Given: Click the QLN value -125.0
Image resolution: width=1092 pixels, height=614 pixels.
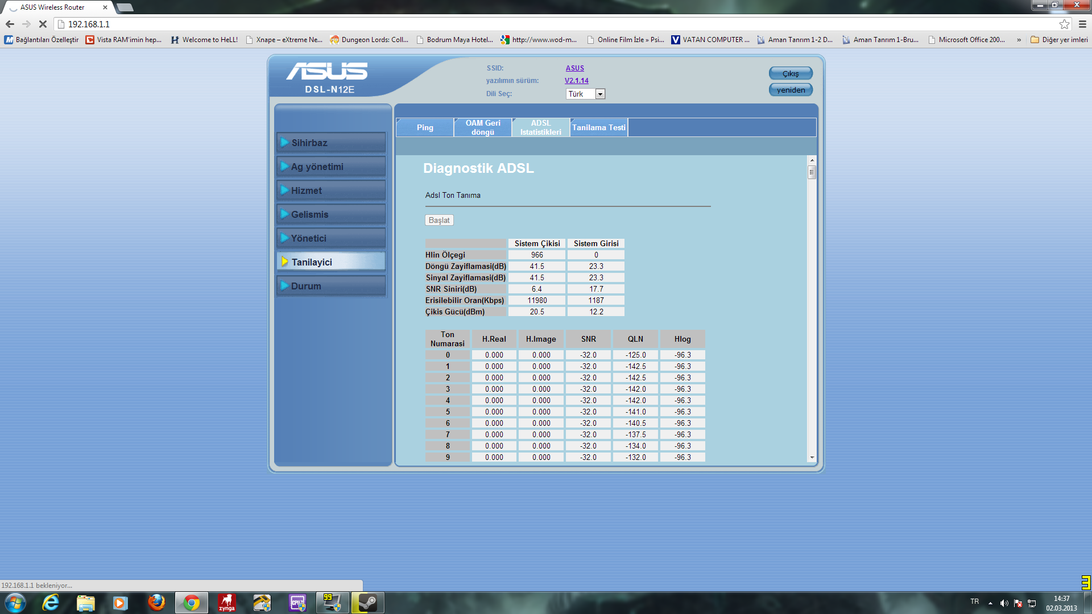Looking at the screenshot, I should 635,355.
